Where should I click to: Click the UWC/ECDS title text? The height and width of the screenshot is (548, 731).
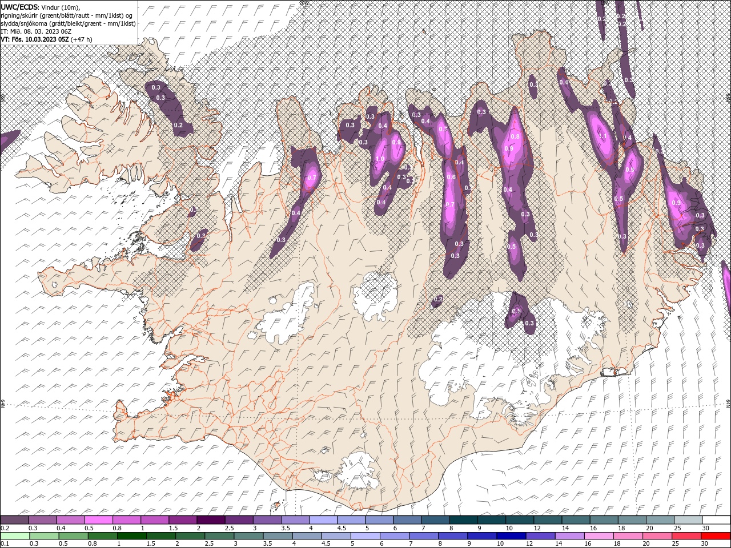click(x=20, y=6)
